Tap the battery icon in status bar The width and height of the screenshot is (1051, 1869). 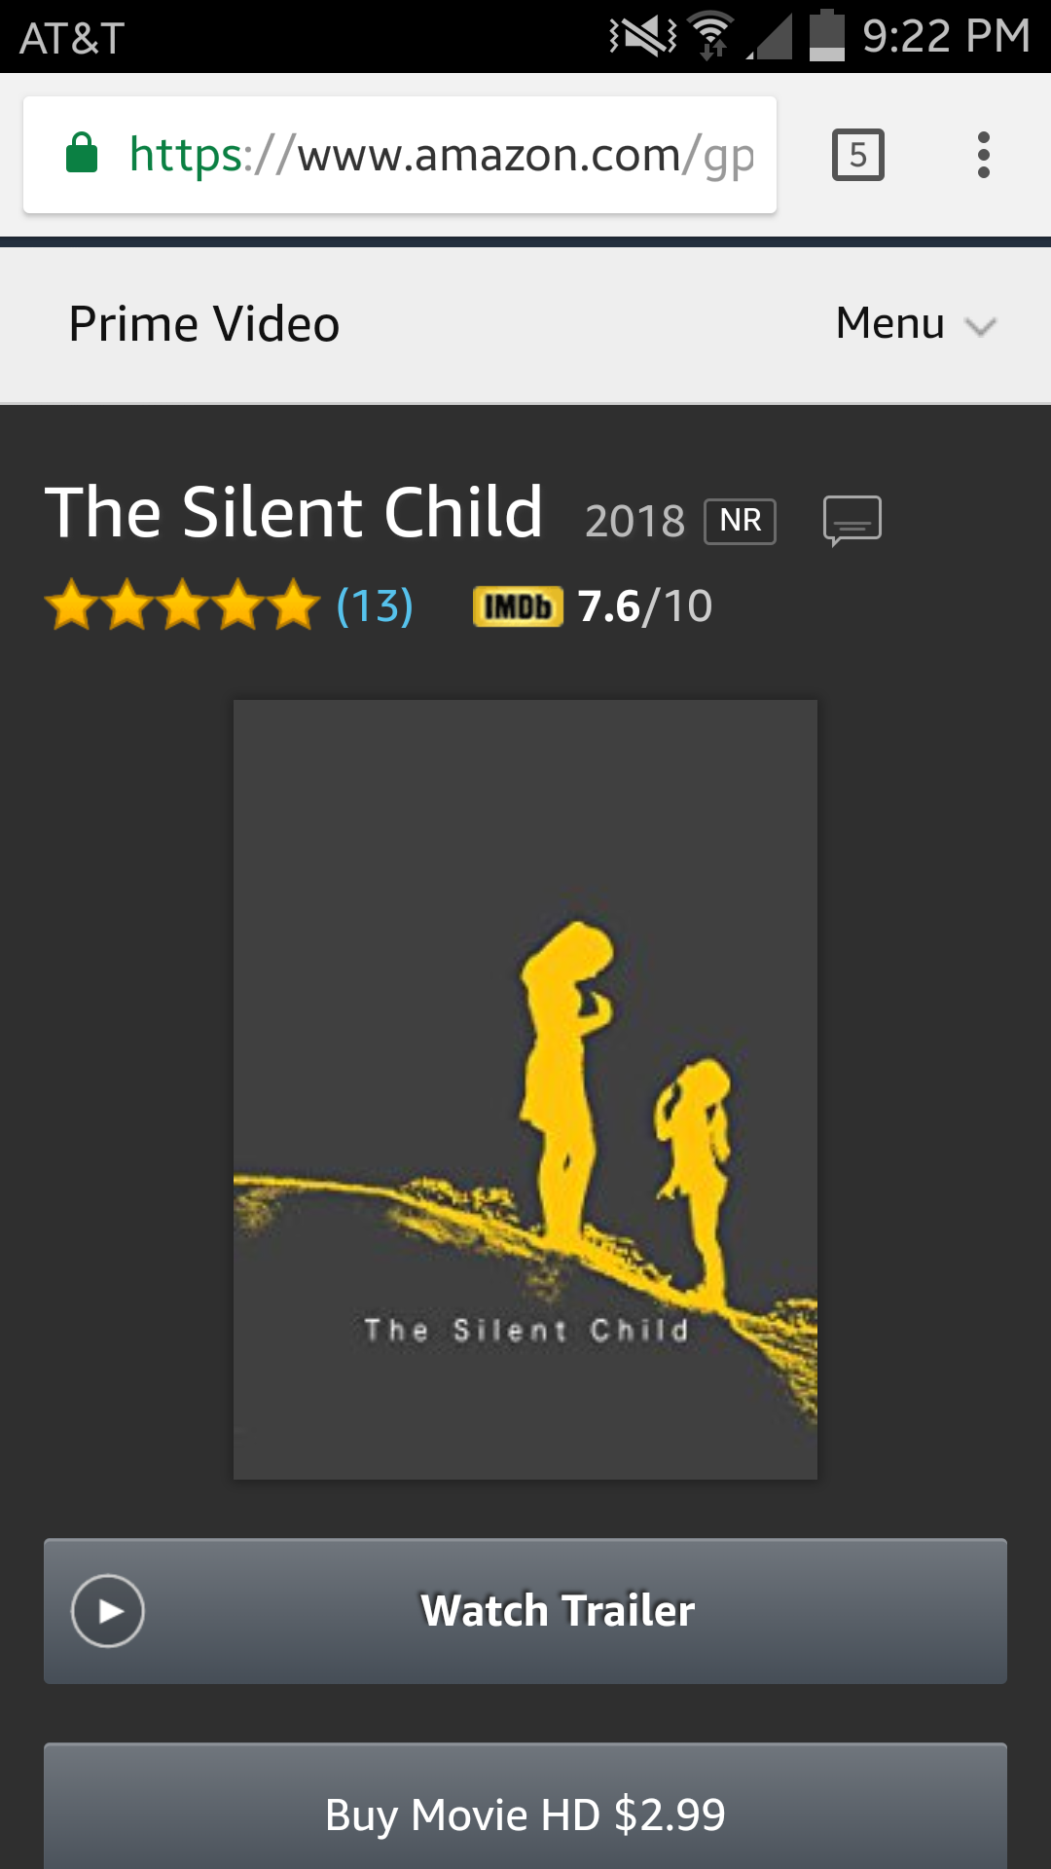pyautogui.click(x=826, y=36)
